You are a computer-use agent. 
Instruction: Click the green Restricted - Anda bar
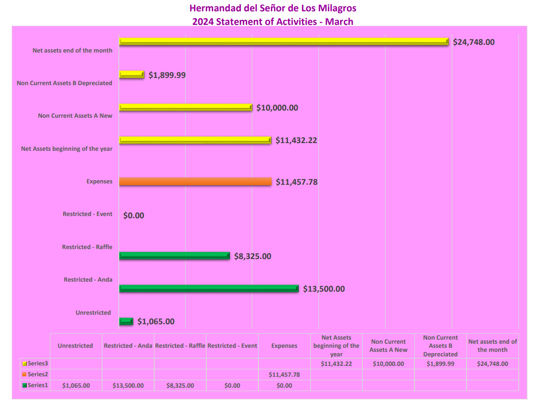point(209,288)
